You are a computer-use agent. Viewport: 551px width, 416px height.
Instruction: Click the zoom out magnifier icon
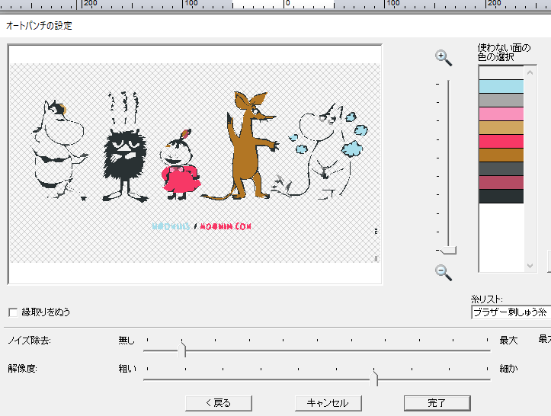point(443,272)
